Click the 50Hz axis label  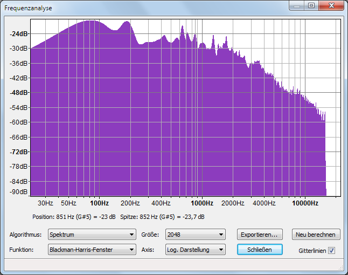(68, 203)
